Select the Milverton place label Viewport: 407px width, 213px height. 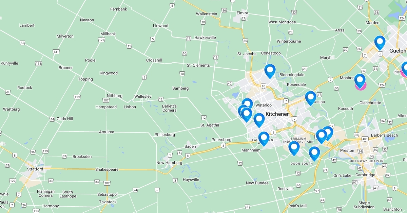65,36
